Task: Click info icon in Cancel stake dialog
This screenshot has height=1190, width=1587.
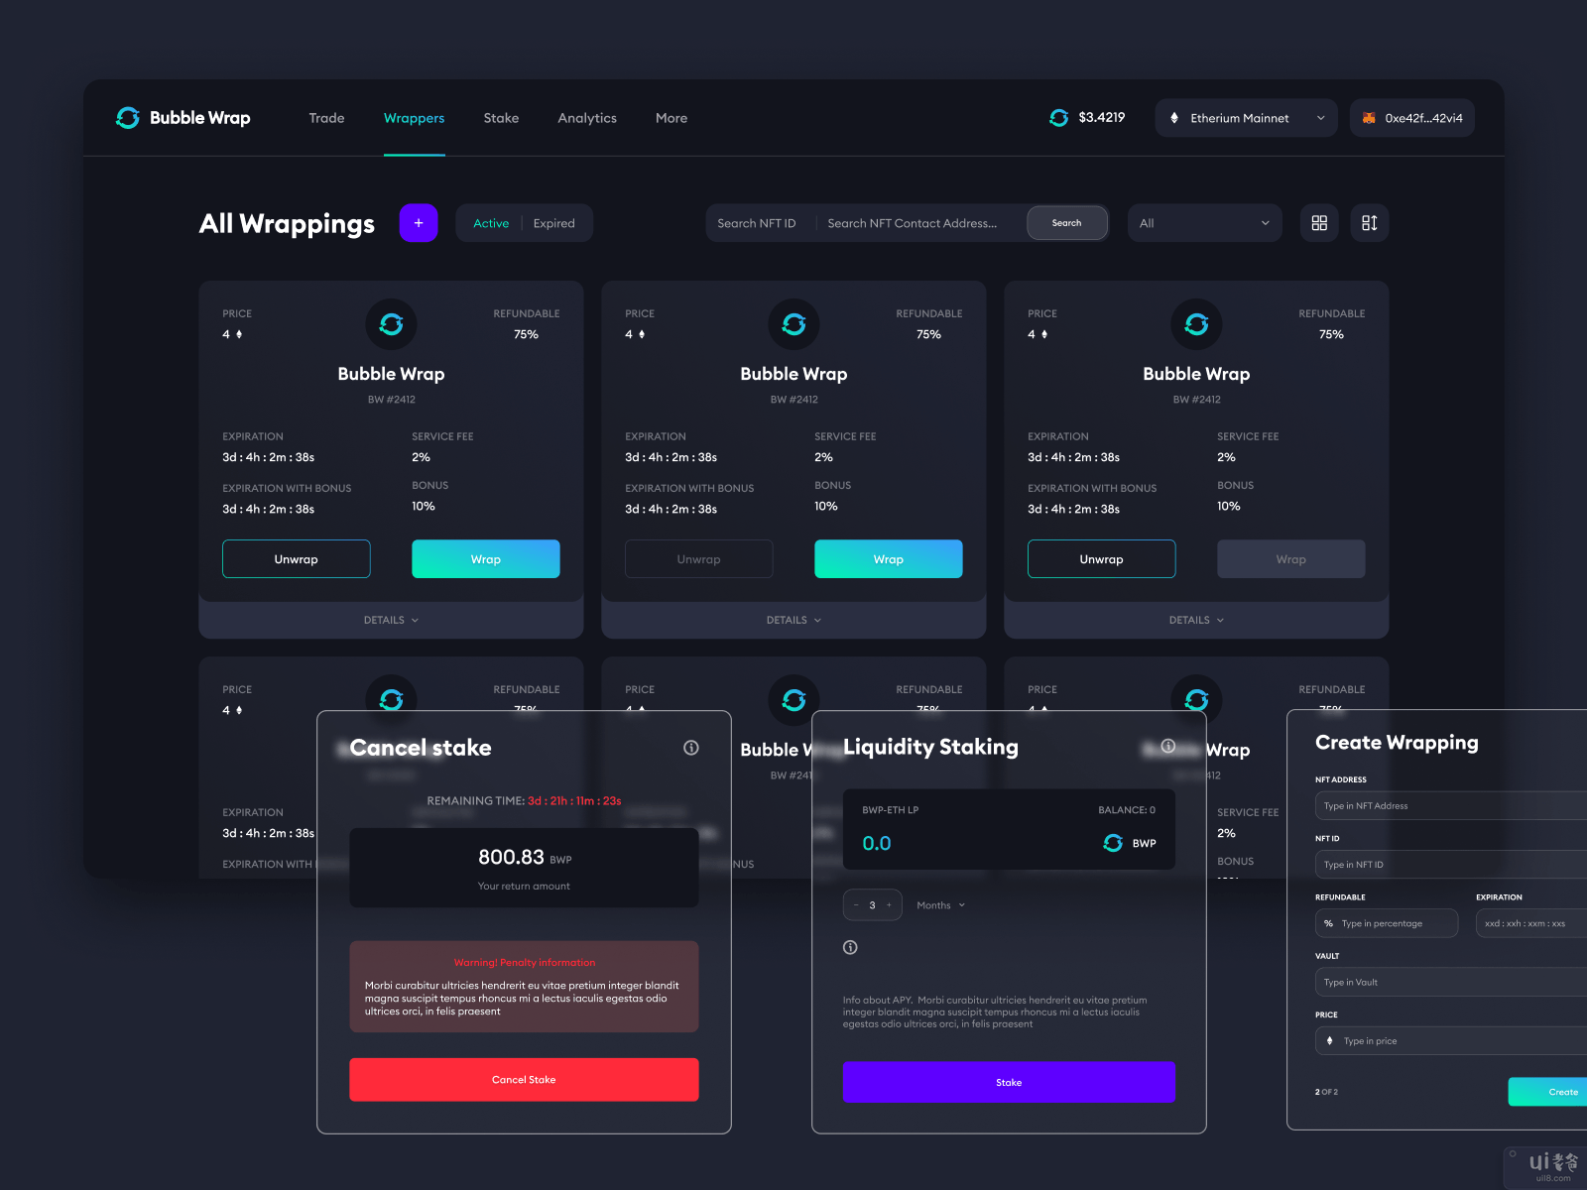Action: pyautogui.click(x=691, y=748)
